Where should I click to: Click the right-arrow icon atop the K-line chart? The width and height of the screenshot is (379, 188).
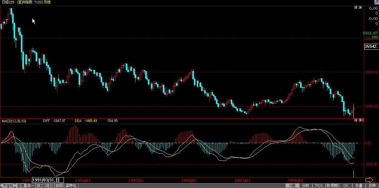point(360,7)
